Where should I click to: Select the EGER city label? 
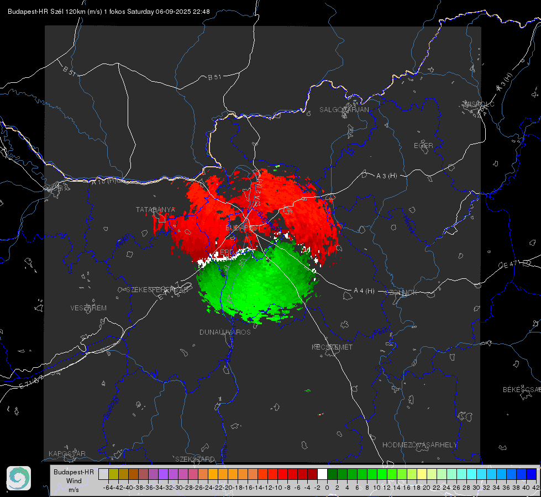(x=423, y=146)
